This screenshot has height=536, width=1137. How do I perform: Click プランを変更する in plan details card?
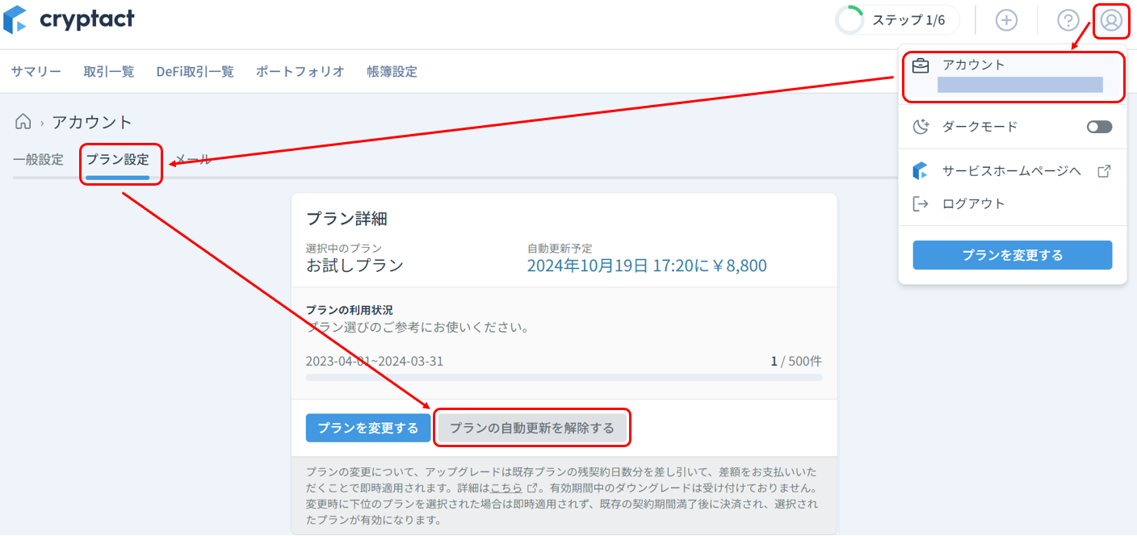pyautogui.click(x=368, y=428)
